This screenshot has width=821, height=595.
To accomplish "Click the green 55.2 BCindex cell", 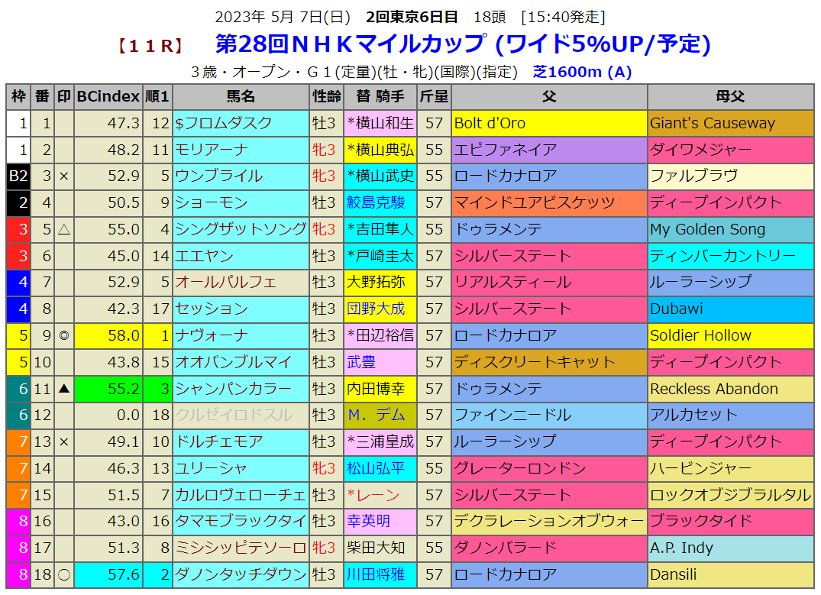I will (x=108, y=389).
